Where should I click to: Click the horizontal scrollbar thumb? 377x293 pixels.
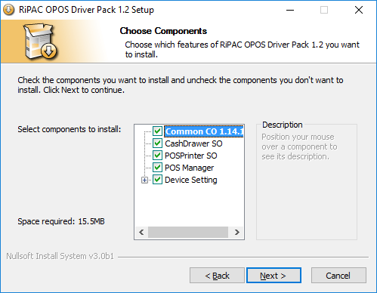pos(188,232)
